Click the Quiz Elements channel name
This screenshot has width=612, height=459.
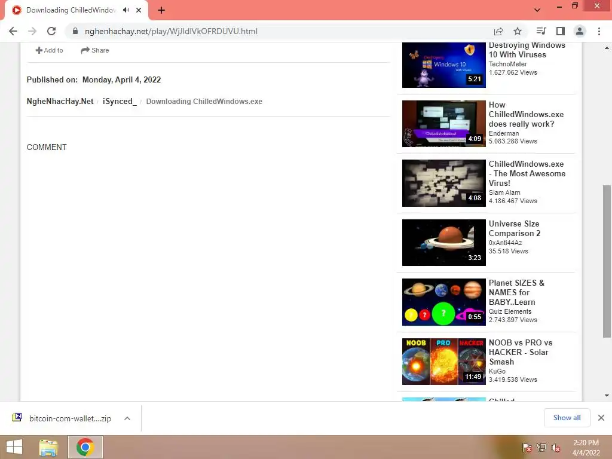[x=510, y=311]
